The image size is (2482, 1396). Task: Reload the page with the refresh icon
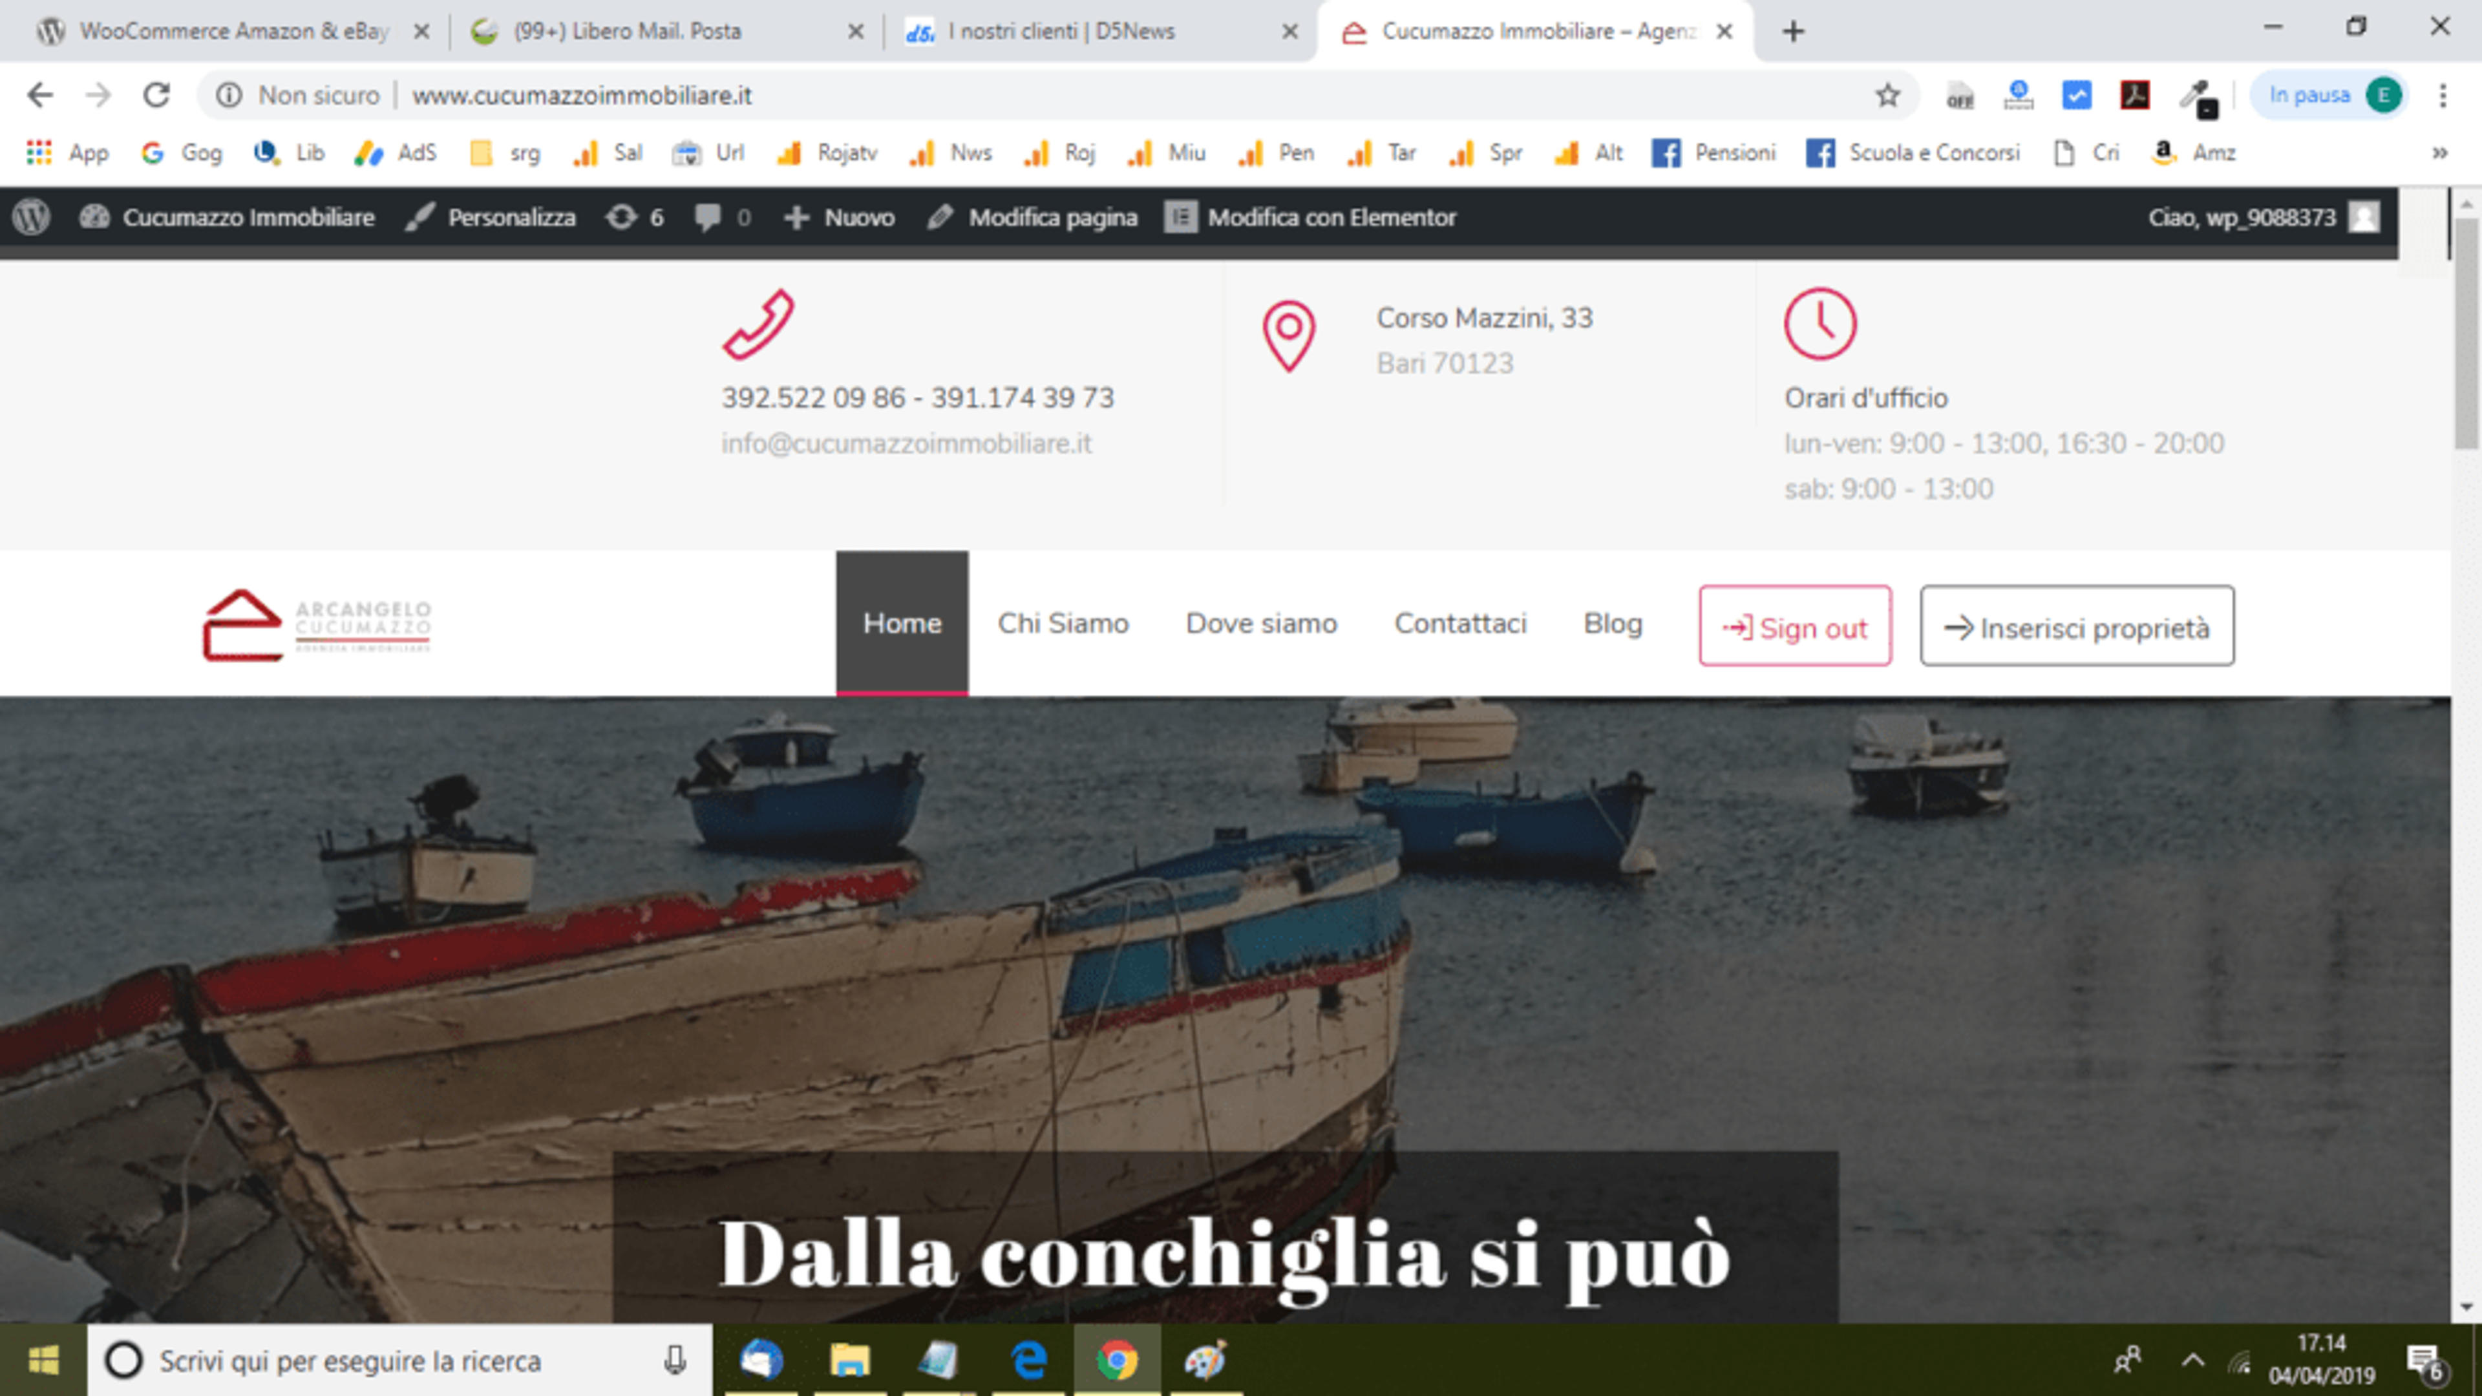point(156,96)
